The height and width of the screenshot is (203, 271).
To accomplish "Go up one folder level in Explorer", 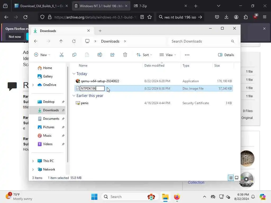I will [61, 41].
